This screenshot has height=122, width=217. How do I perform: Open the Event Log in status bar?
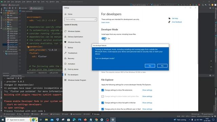coord(195,114)
